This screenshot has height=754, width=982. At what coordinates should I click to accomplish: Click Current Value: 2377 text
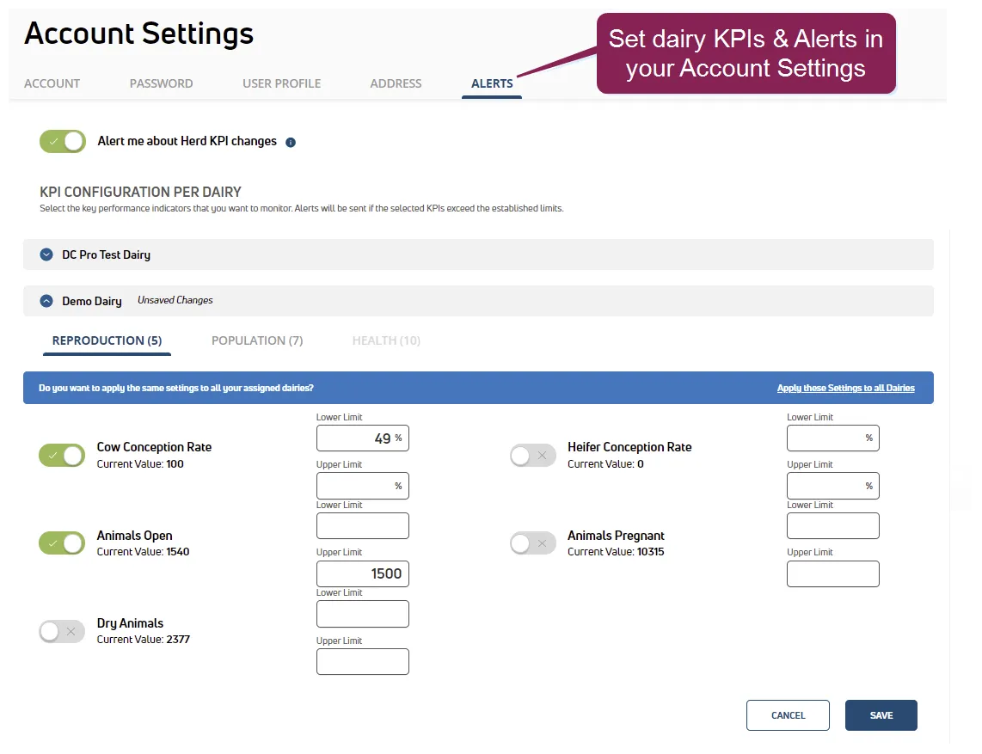[143, 640]
